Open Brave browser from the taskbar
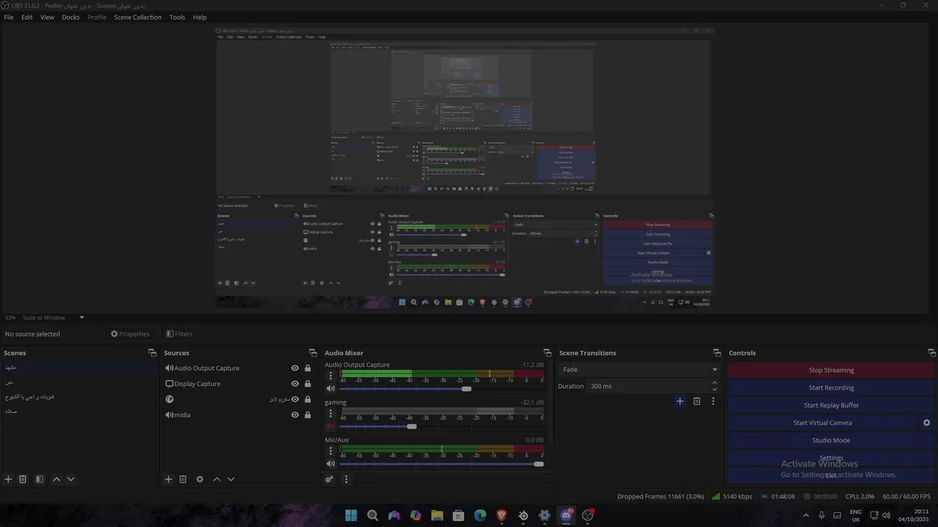Image resolution: width=938 pixels, height=527 pixels. 502,515
